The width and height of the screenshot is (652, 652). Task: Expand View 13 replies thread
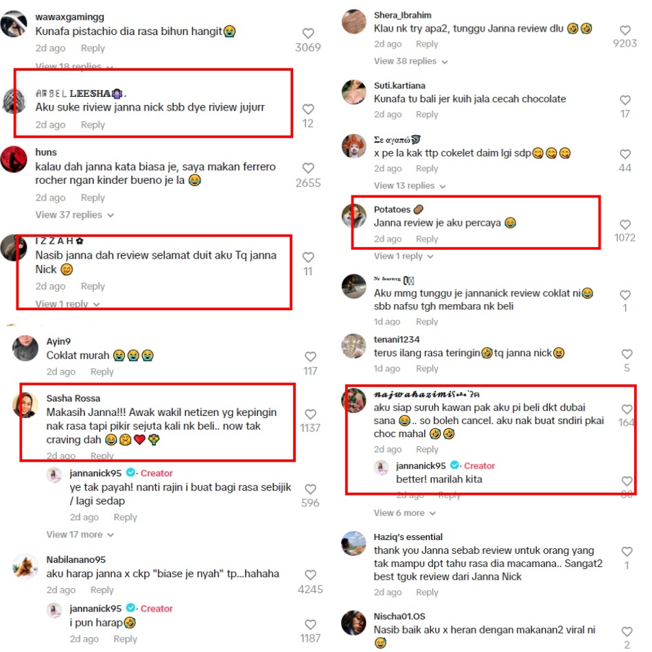[x=410, y=185]
